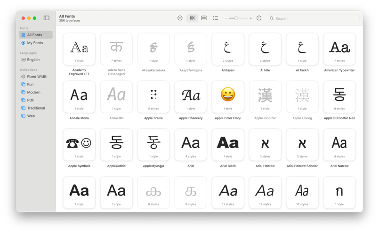Click the EN language badge icon
The image size is (379, 233).
[x=23, y=60]
